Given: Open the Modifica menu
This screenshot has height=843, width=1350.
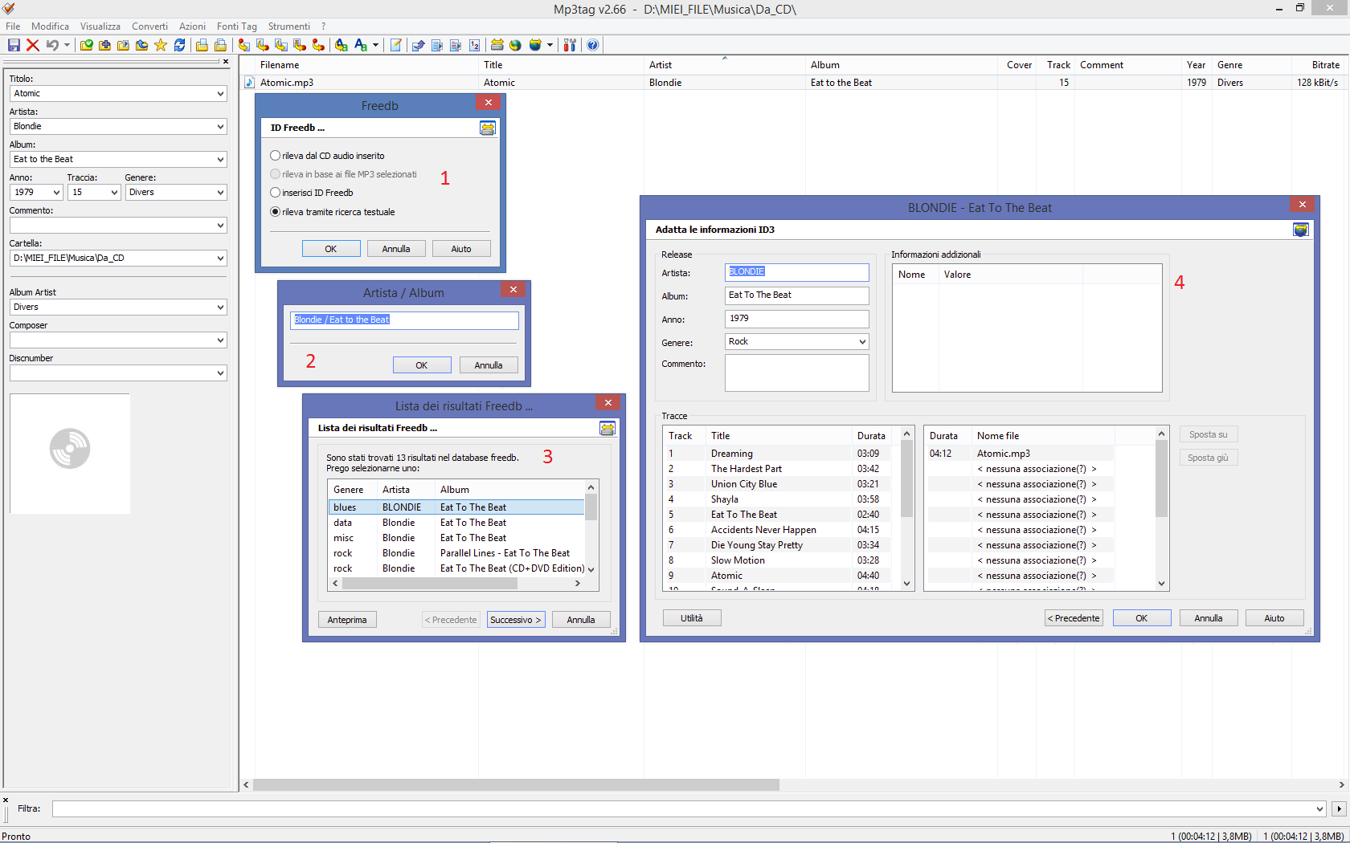Looking at the screenshot, I should [50, 26].
